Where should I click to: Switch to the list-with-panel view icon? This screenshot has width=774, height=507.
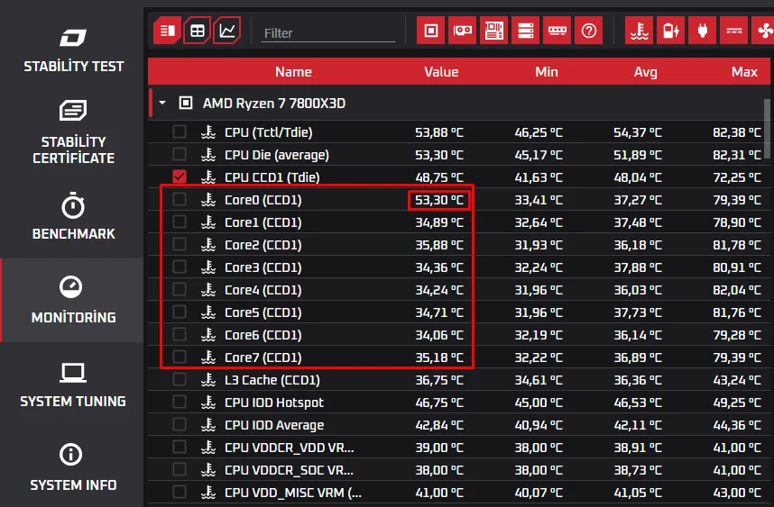pos(167,31)
